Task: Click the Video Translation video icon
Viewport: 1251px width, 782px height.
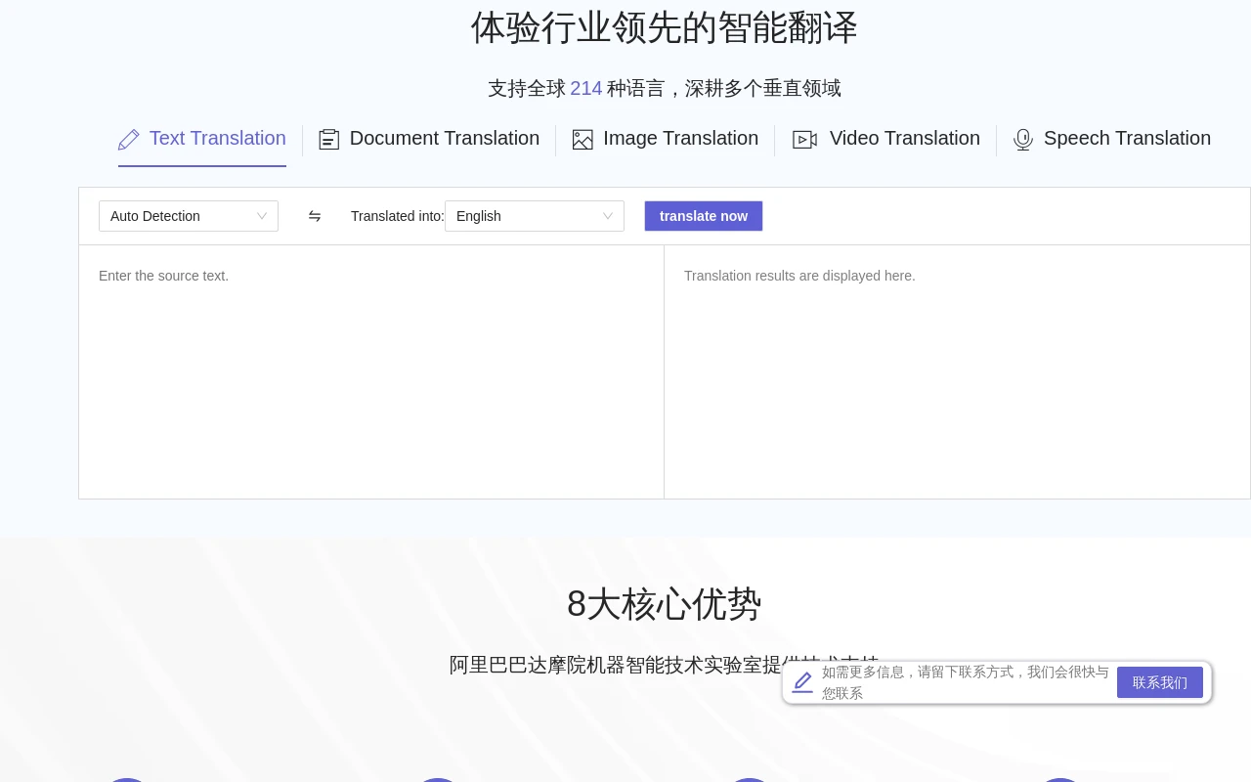Action: click(804, 140)
